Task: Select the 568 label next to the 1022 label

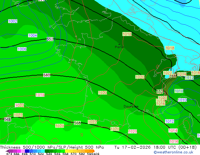Action: (77, 123)
